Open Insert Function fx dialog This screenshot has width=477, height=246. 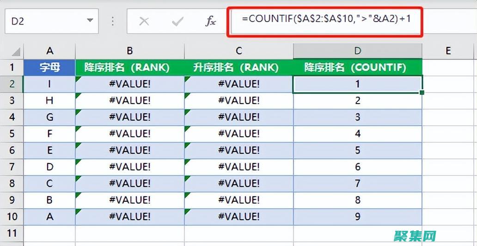[x=210, y=21]
